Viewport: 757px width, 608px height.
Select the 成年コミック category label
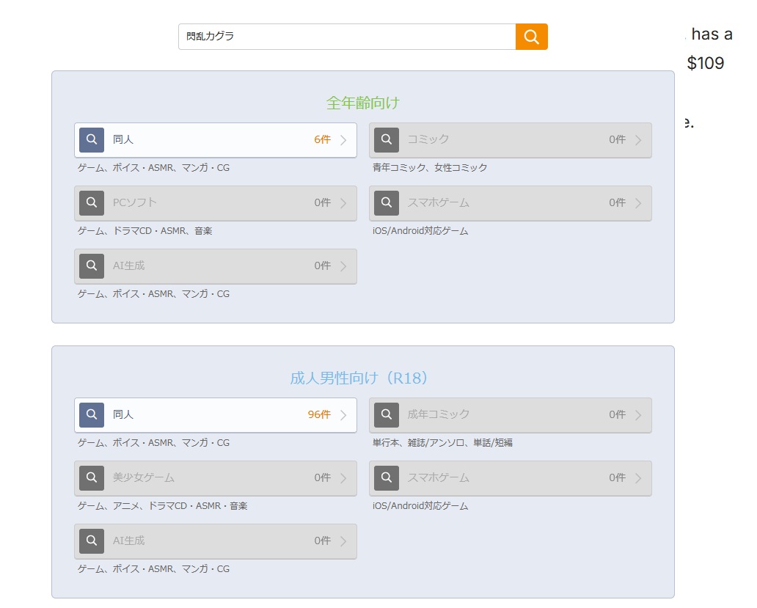pos(439,414)
